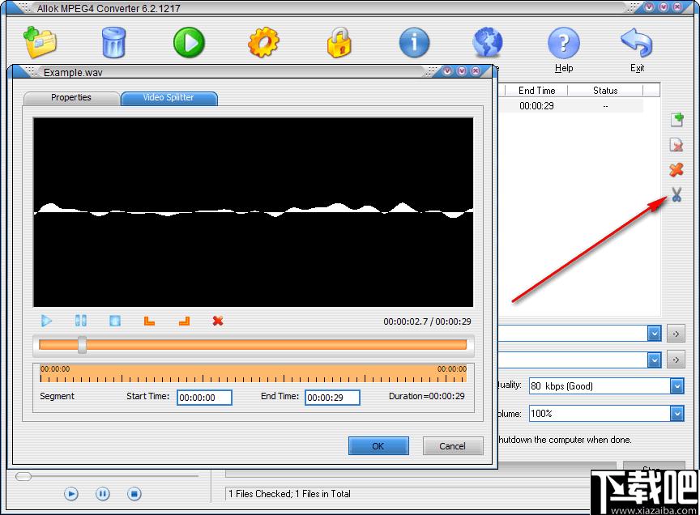Image resolution: width=700 pixels, height=515 pixels.
Task: Click the Add Files folder icon
Action: (x=41, y=43)
